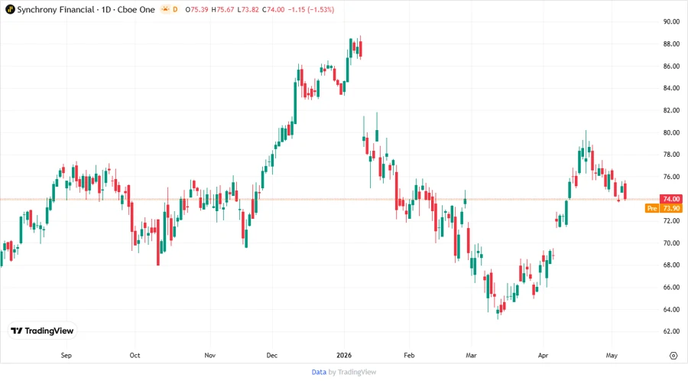Click the orange D delayed-data badge

click(175, 9)
